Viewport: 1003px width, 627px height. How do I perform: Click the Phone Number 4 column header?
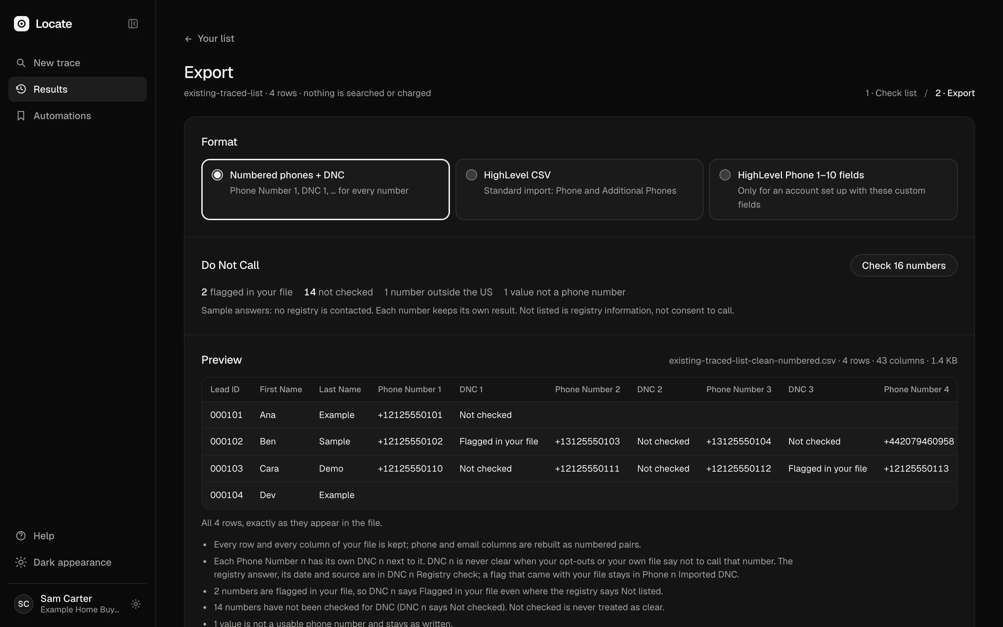click(x=916, y=389)
